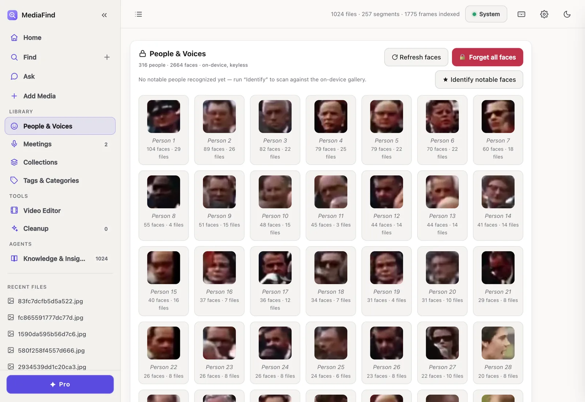Viewport: 585px width, 402px height.
Task: Open keyboard shortcuts icon in header
Action: 521,14
